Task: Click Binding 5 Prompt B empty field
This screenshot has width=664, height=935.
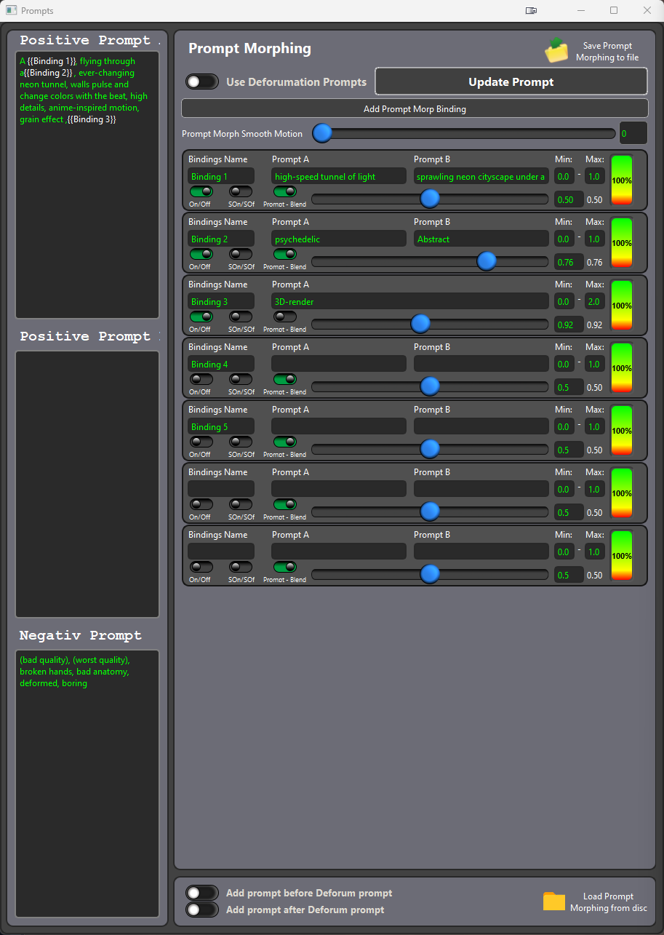Action: tap(481, 426)
